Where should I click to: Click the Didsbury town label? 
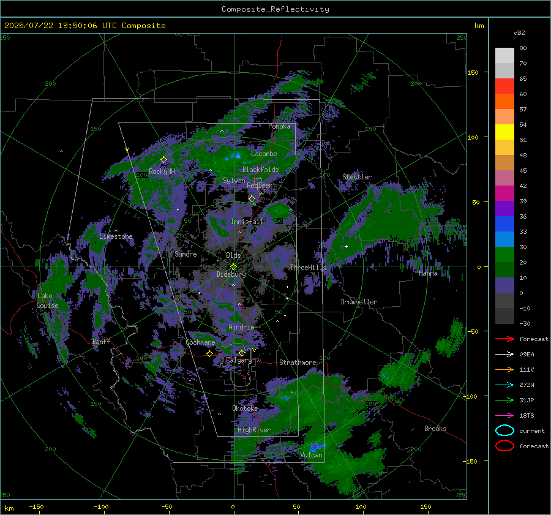231,274
